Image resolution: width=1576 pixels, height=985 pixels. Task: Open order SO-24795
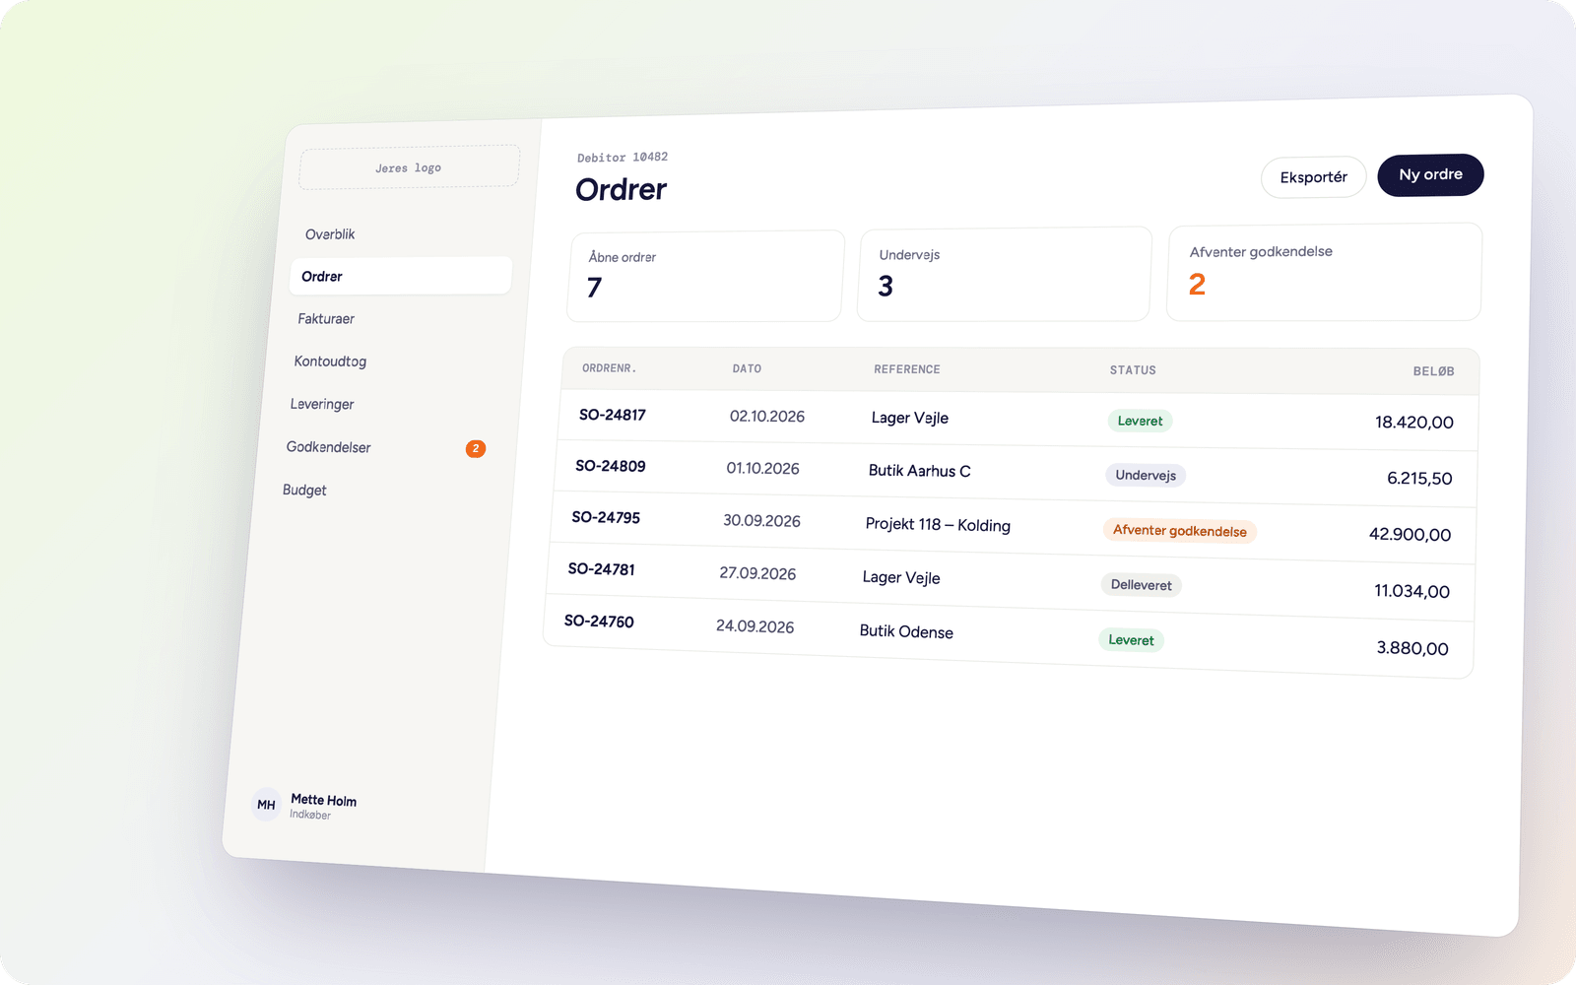pyautogui.click(x=606, y=517)
